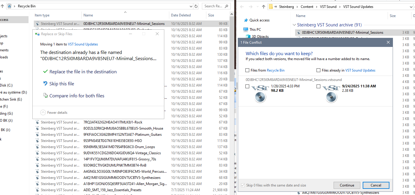Tick the 9/24/2025 11:38 AM file checkbox

pos(318,87)
